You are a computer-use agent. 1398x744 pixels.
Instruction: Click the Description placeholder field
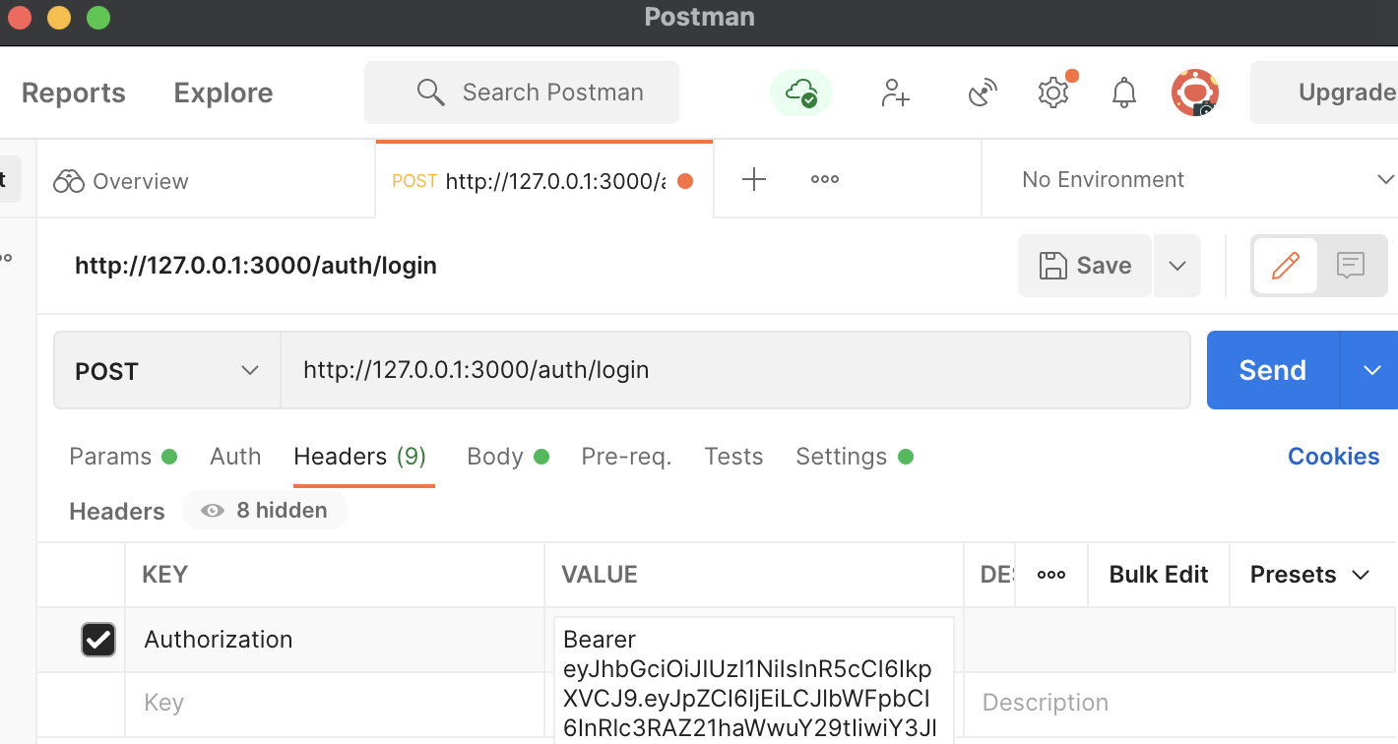(x=1179, y=703)
